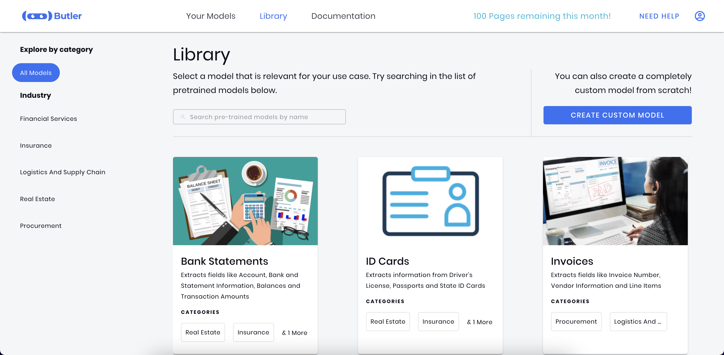
Task: Expand '& 1 More' on Bank Statements card
Action: tap(294, 333)
